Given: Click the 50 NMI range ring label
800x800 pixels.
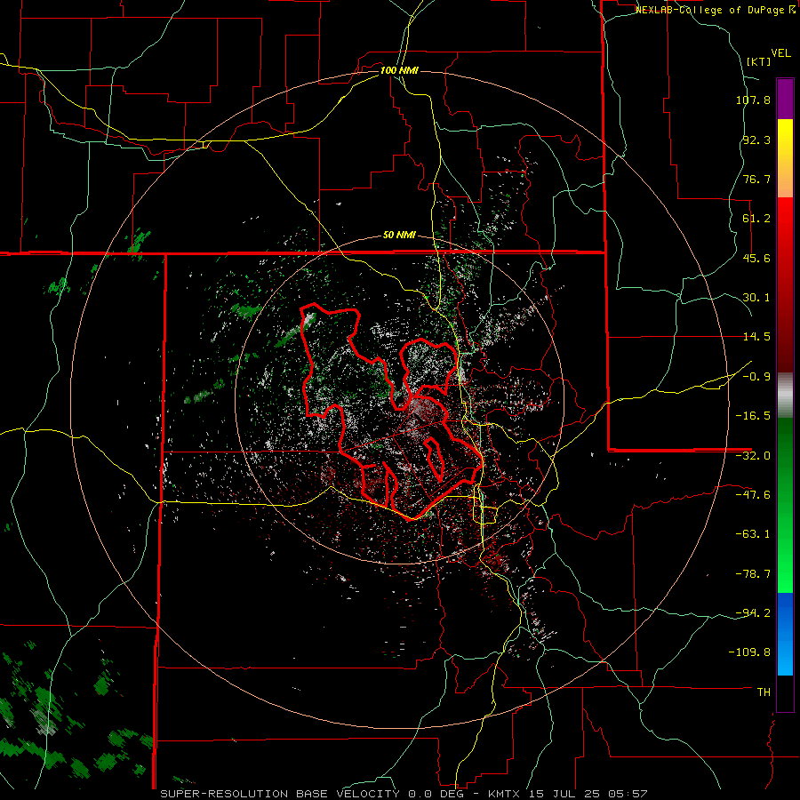Looking at the screenshot, I should point(399,236).
